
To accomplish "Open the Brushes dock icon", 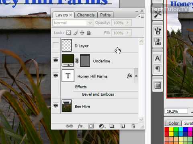I will (x=158, y=31).
